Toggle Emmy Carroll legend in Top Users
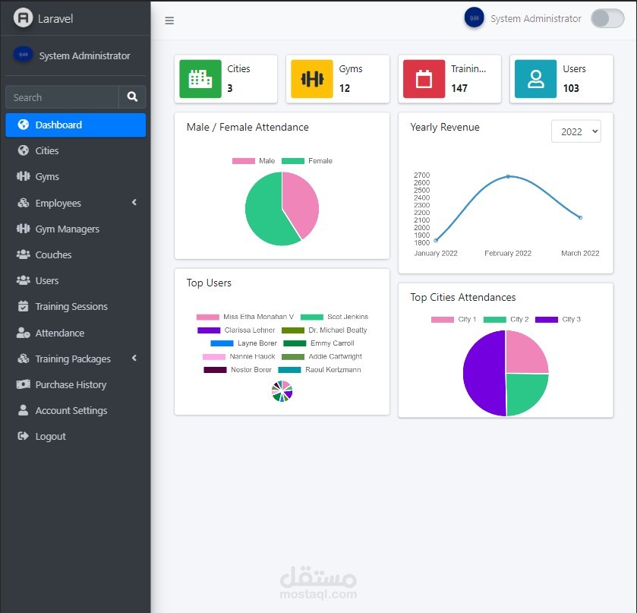 point(319,343)
